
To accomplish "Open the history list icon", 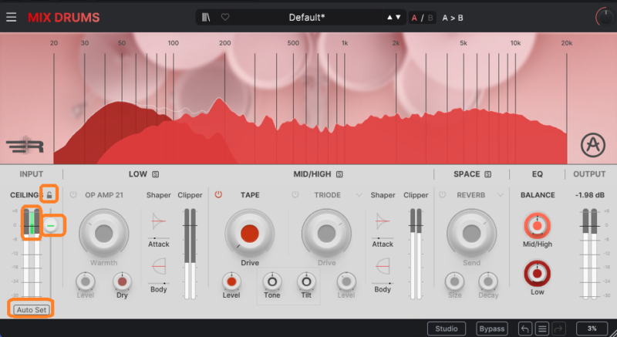I will point(542,329).
